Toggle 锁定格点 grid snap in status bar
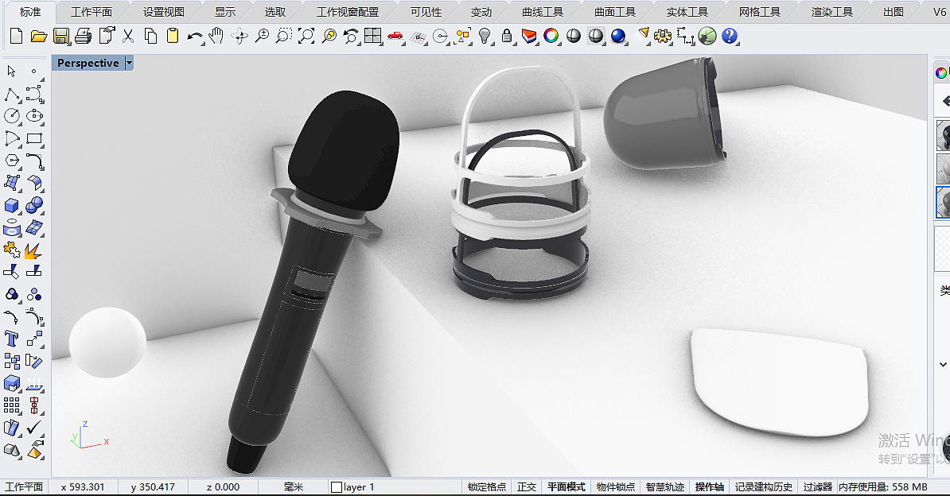950x496 pixels. [486, 486]
